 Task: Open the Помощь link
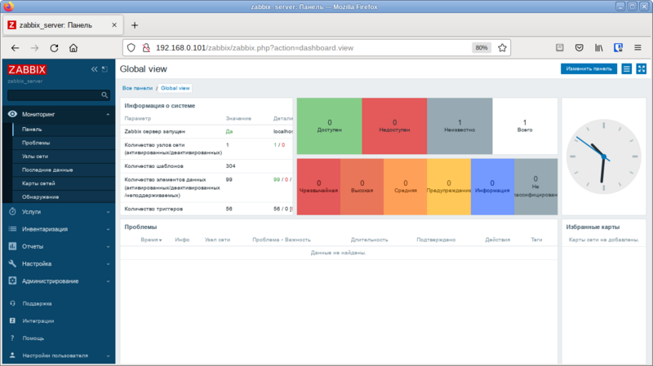tap(33, 338)
